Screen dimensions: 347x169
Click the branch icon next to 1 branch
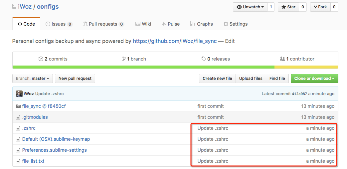click(x=124, y=59)
